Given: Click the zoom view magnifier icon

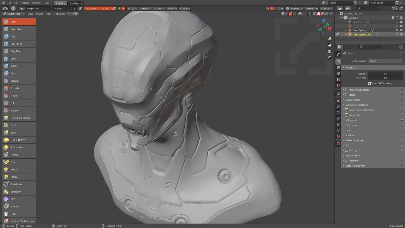Looking at the screenshot, I should tap(330, 39).
